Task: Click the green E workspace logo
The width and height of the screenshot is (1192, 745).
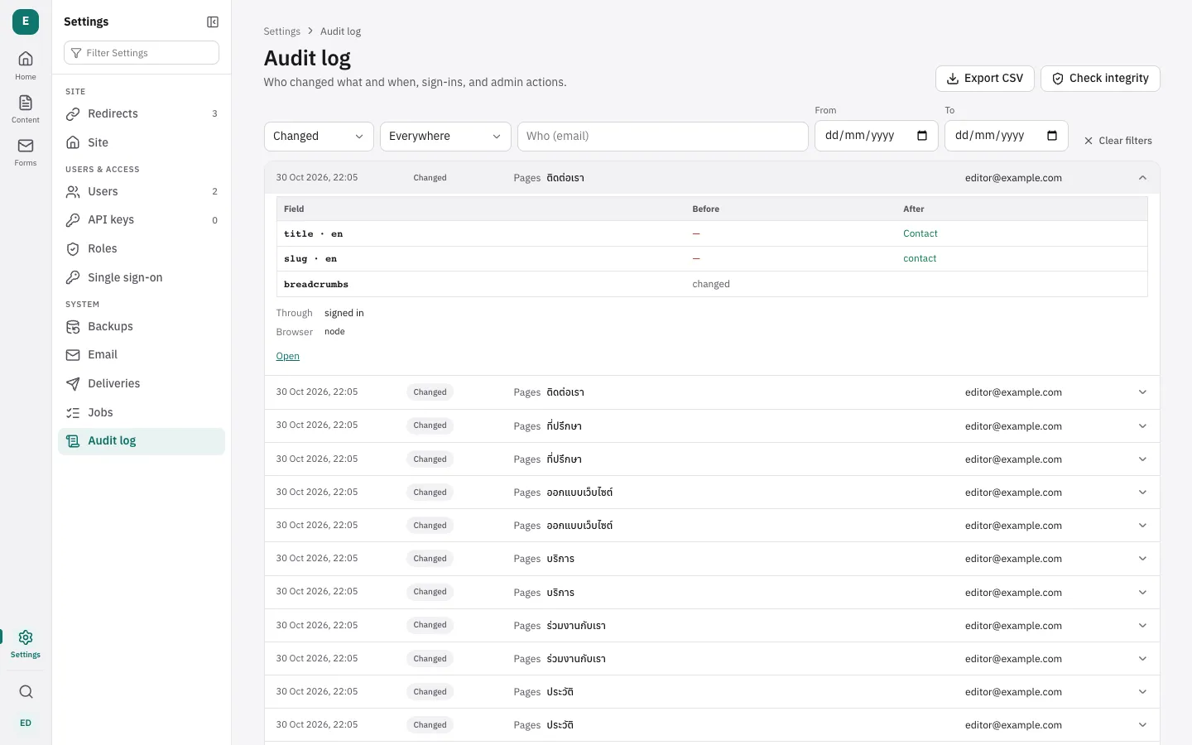Action: (x=26, y=22)
